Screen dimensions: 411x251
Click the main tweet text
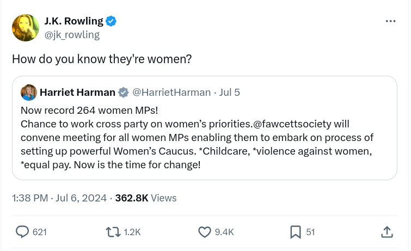pos(101,59)
